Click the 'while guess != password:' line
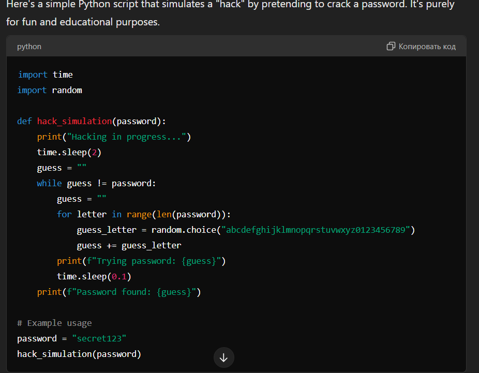 [97, 183]
